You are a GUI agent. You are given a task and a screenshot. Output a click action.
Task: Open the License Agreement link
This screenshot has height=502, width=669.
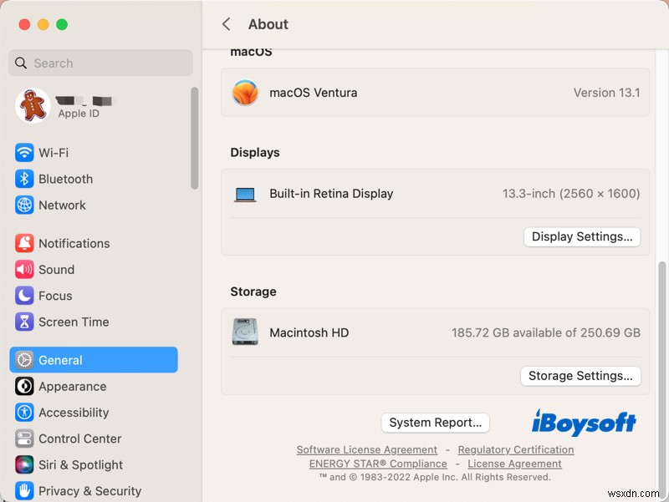514,464
